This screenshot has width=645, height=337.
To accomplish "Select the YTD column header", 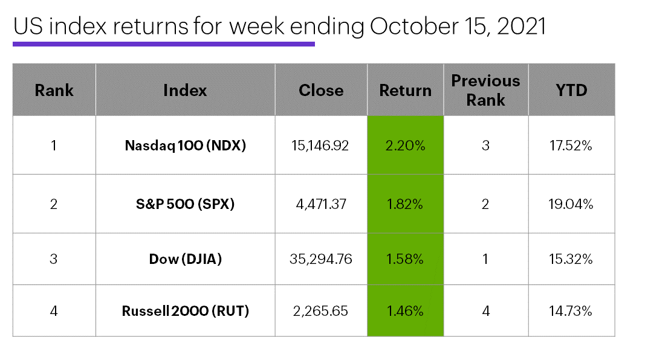I will point(571,91).
